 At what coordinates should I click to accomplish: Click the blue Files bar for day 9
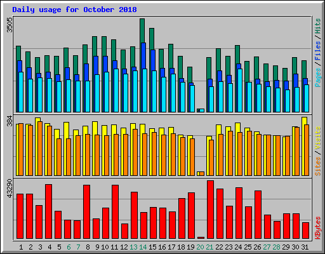96,65
